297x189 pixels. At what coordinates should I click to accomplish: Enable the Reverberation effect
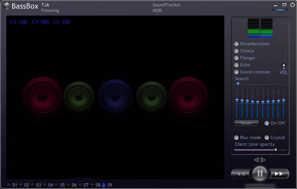click(x=237, y=44)
